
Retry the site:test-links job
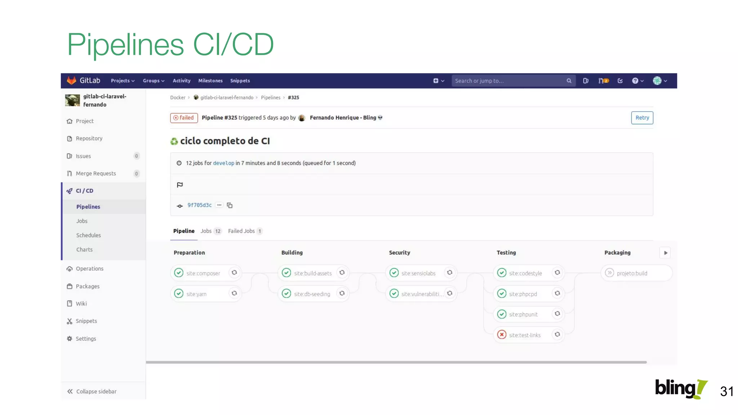tap(557, 335)
